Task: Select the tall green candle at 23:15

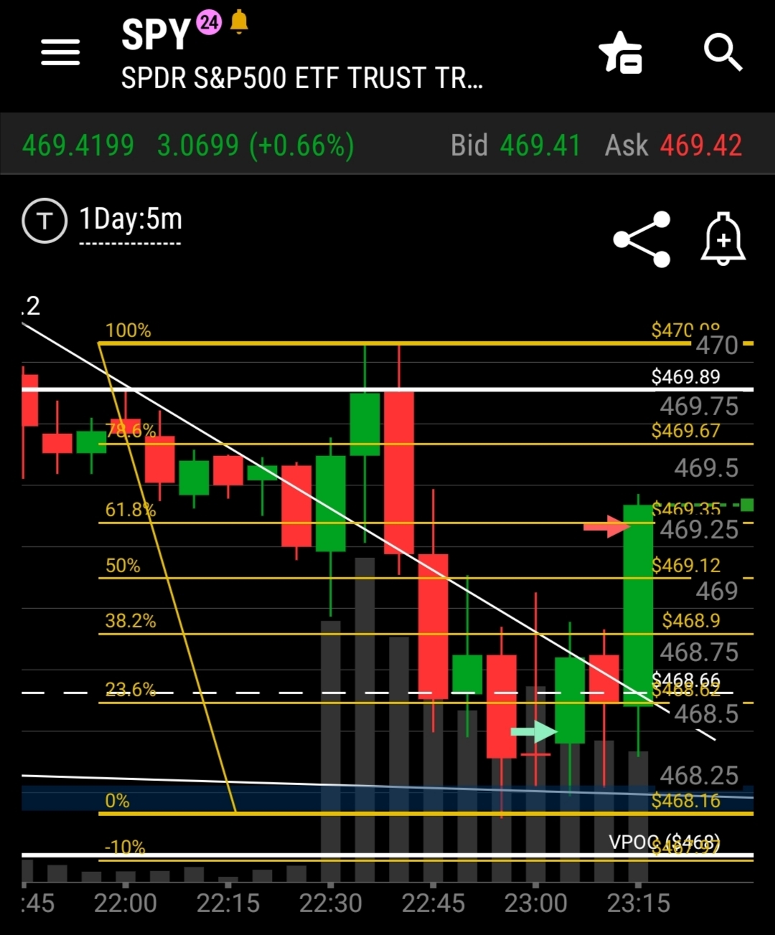Action: tap(638, 606)
